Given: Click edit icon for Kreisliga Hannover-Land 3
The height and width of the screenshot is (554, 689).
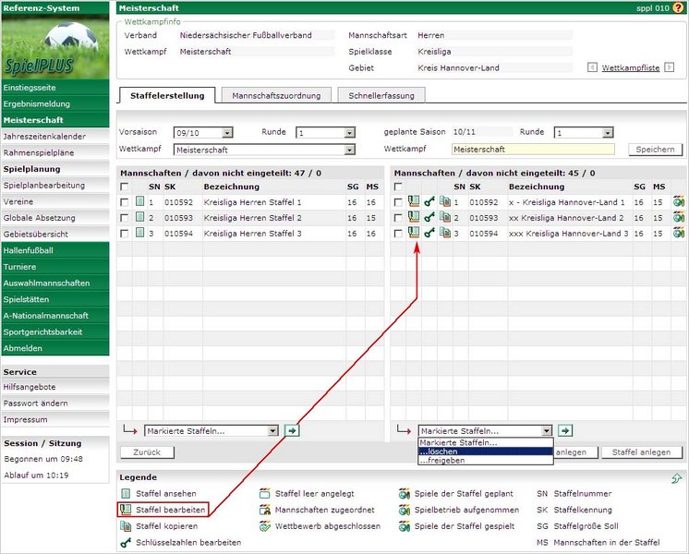Looking at the screenshot, I should (x=415, y=234).
